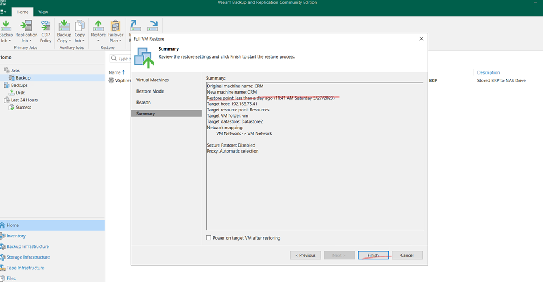Select the Backup node under Jobs

click(x=23, y=78)
